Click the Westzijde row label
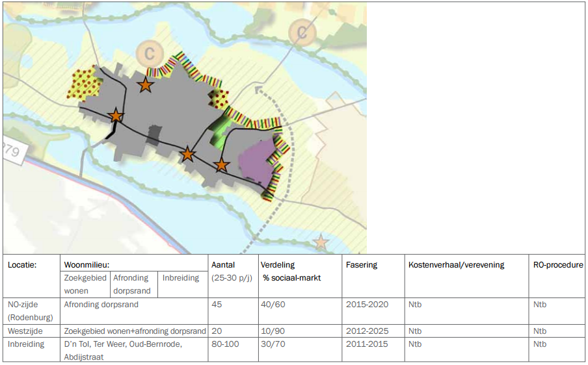The image size is (588, 365). click(x=25, y=331)
